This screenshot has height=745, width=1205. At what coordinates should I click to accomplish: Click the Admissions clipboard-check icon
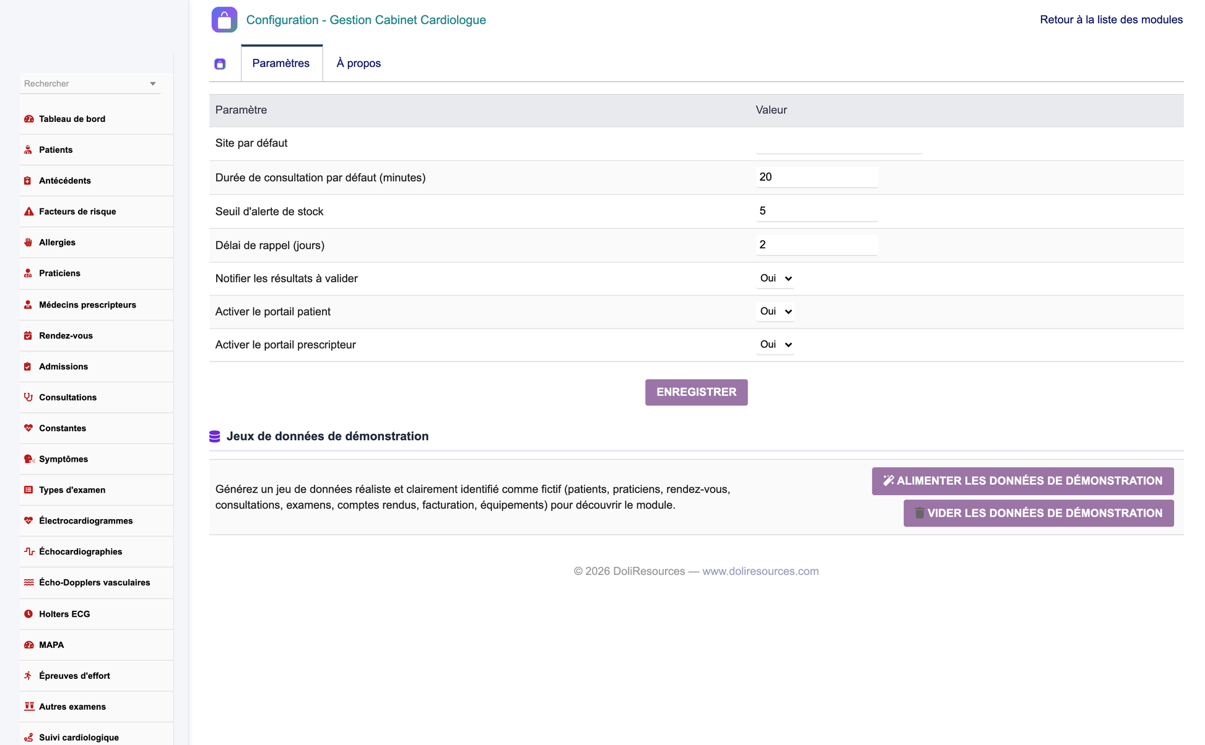[x=28, y=367]
